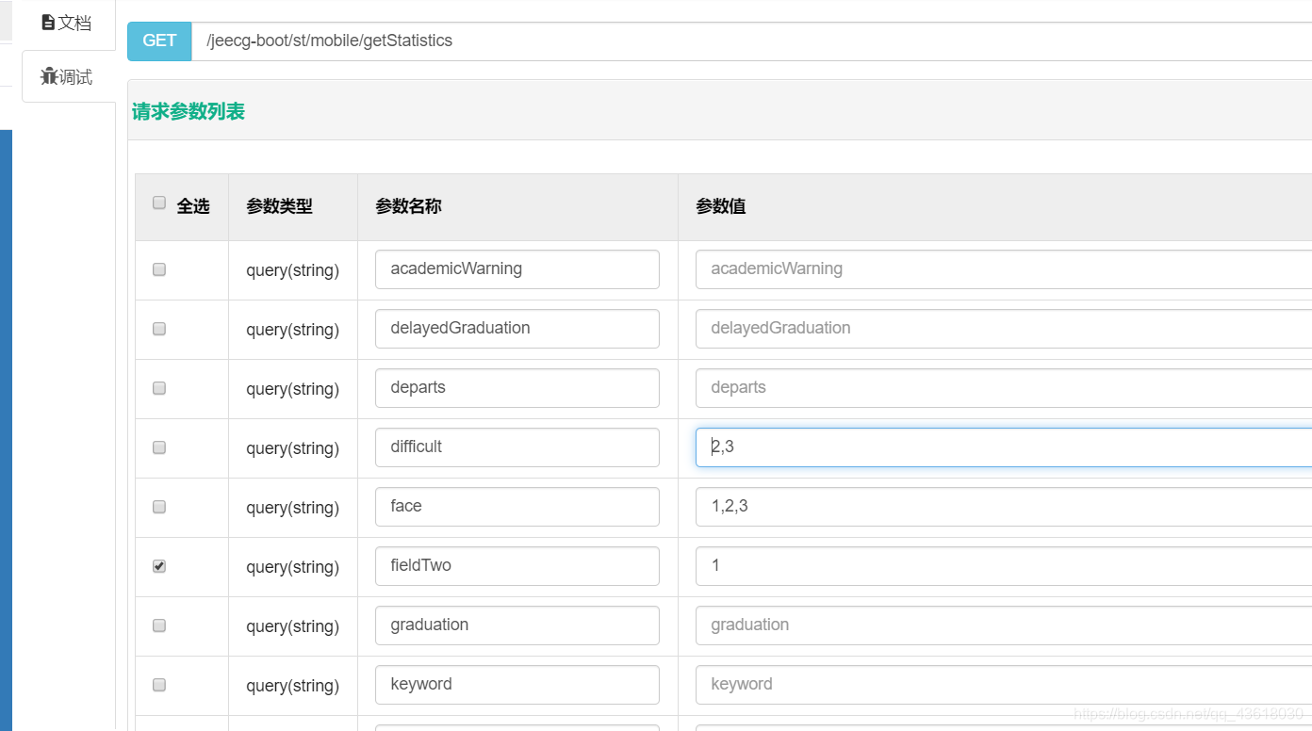Viewport: 1312px width, 731px height.
Task: Click the bug icon beside 调试
Action: coord(49,77)
